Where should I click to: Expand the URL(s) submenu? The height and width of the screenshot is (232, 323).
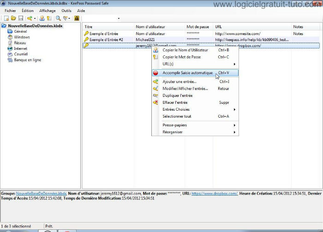[195, 64]
